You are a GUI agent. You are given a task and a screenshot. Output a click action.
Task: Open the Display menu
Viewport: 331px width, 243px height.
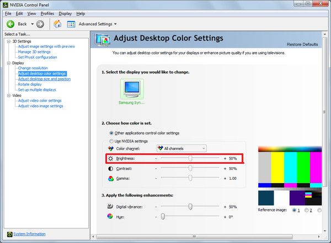(65, 14)
